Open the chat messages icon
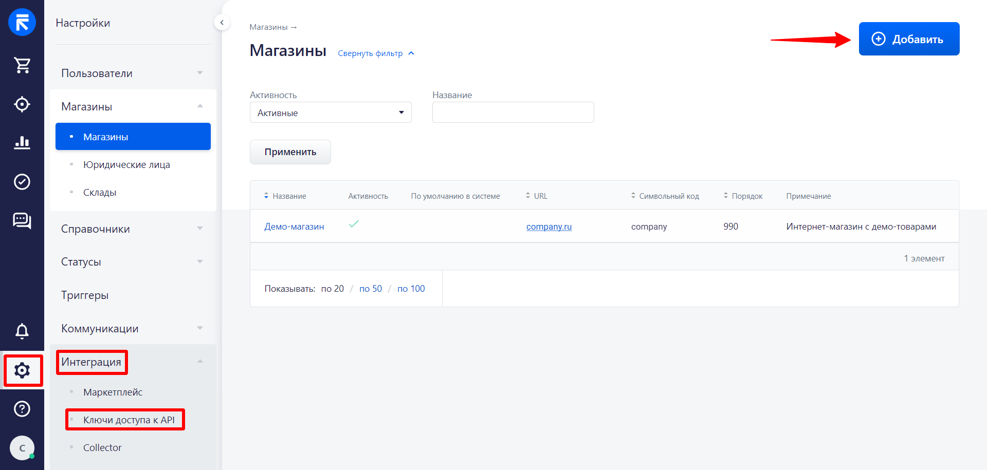987x470 pixels. coord(22,221)
